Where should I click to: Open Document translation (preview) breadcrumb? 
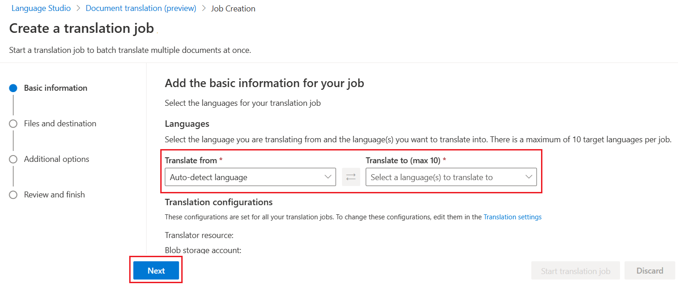[x=141, y=8]
